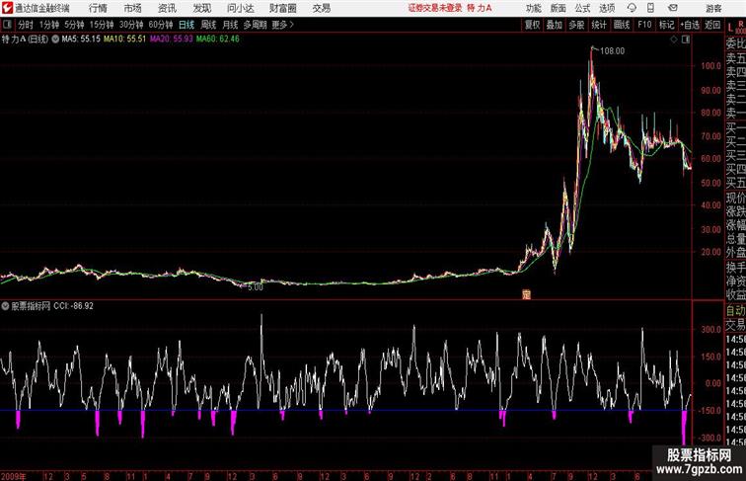Click the 叠加 overlay button

pos(555,25)
